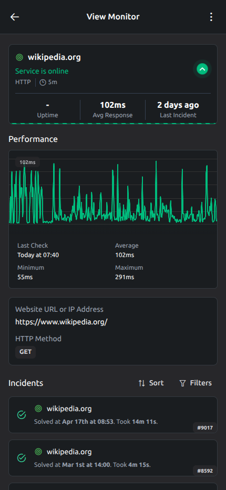Click the resolved checkmark icon on incident #9017
The image size is (226, 490).
pyautogui.click(x=21, y=415)
